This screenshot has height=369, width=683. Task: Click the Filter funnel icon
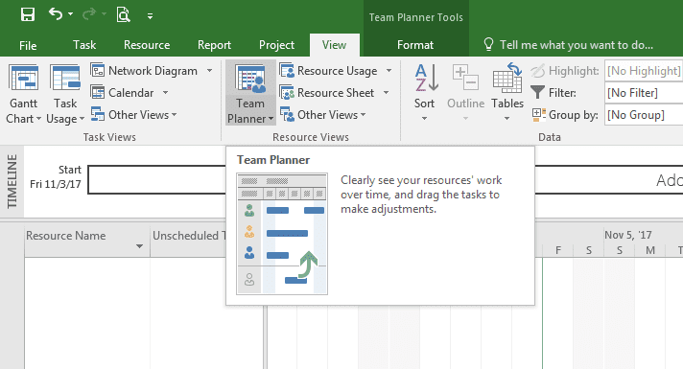pyautogui.click(x=537, y=92)
